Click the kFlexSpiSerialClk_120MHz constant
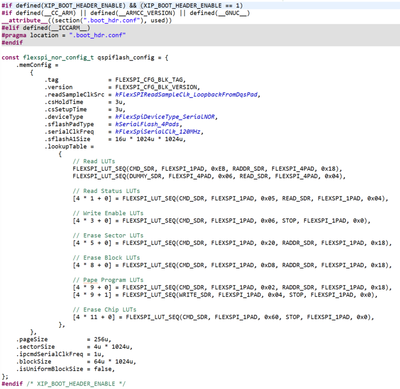The height and width of the screenshot is (389, 400). tap(159, 132)
